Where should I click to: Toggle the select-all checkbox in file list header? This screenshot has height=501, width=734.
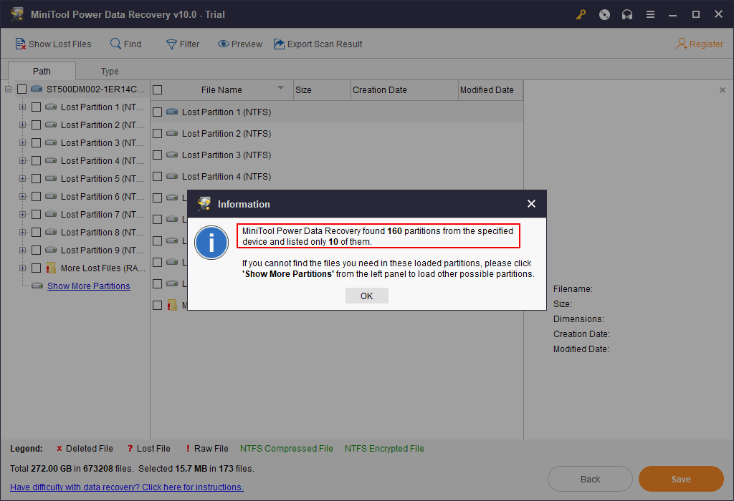tap(158, 89)
